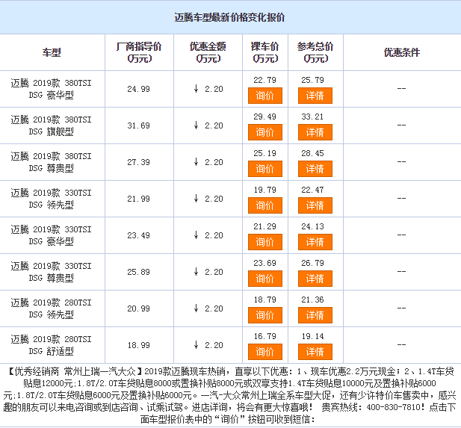
Task: Click the 裸车价 column header
Action: pyautogui.click(x=265, y=52)
